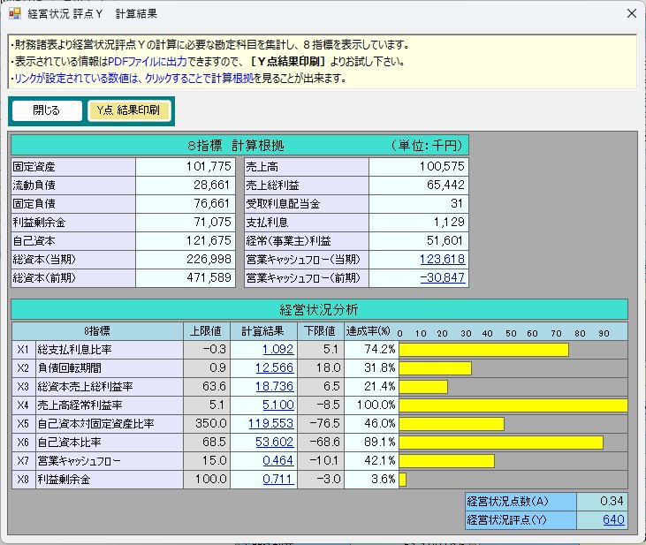The image size is (646, 545).
Task: Click the X6 lower limit value -68.6
Action: (321, 442)
